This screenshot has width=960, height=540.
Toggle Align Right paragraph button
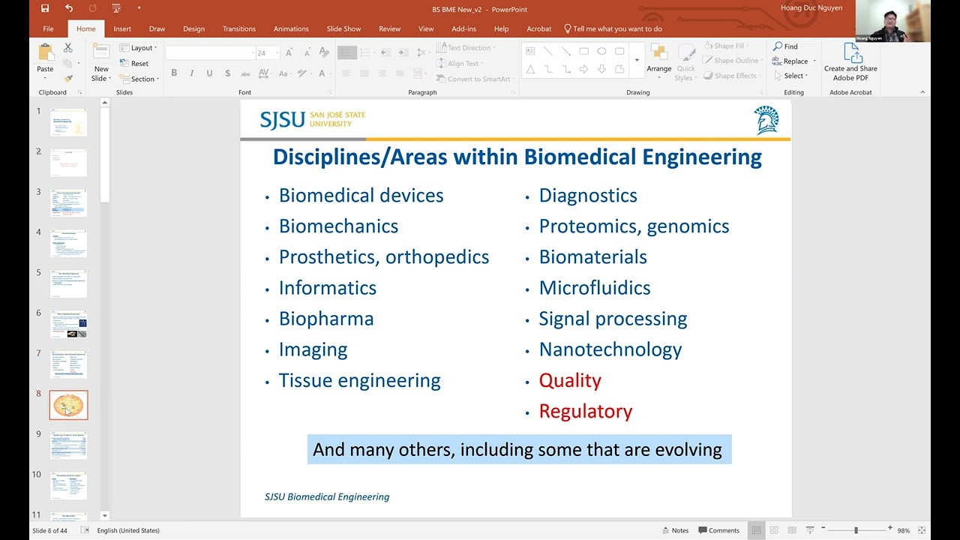(382, 73)
